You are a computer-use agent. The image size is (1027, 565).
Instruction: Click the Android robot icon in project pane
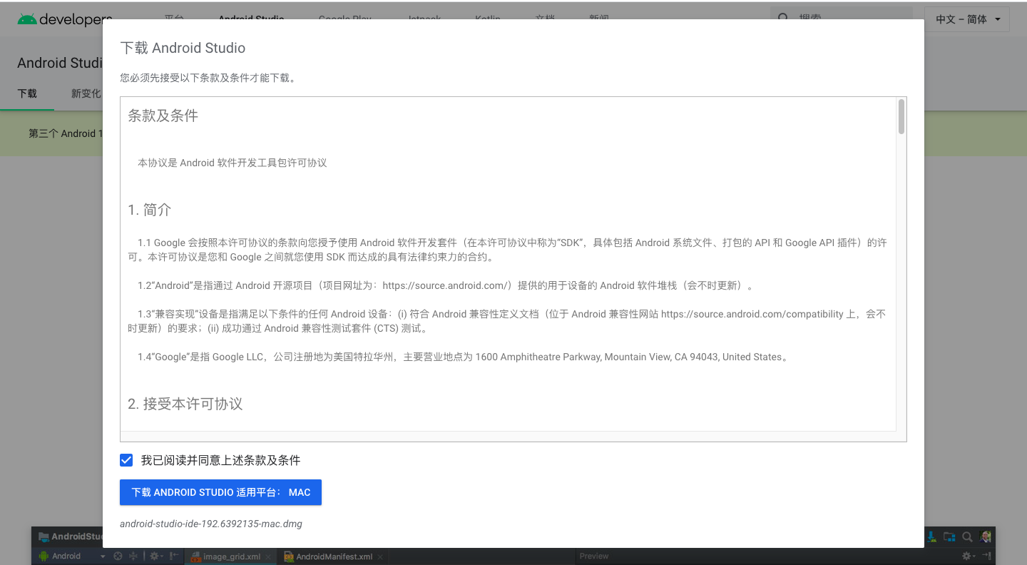[x=44, y=556]
